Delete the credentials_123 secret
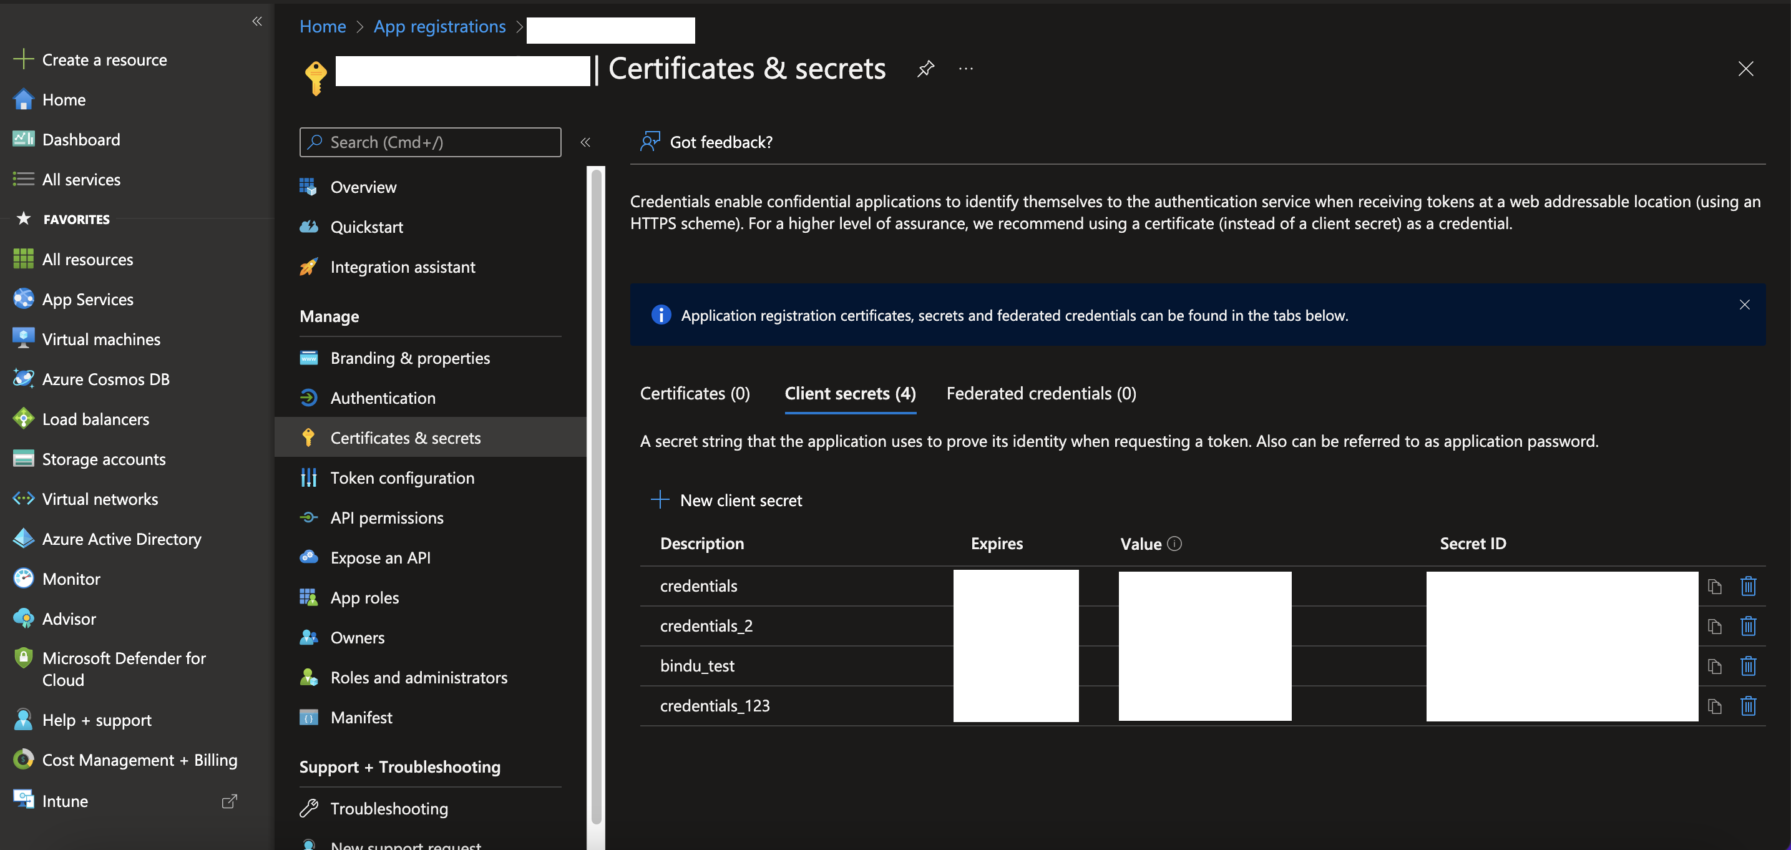 1747,706
